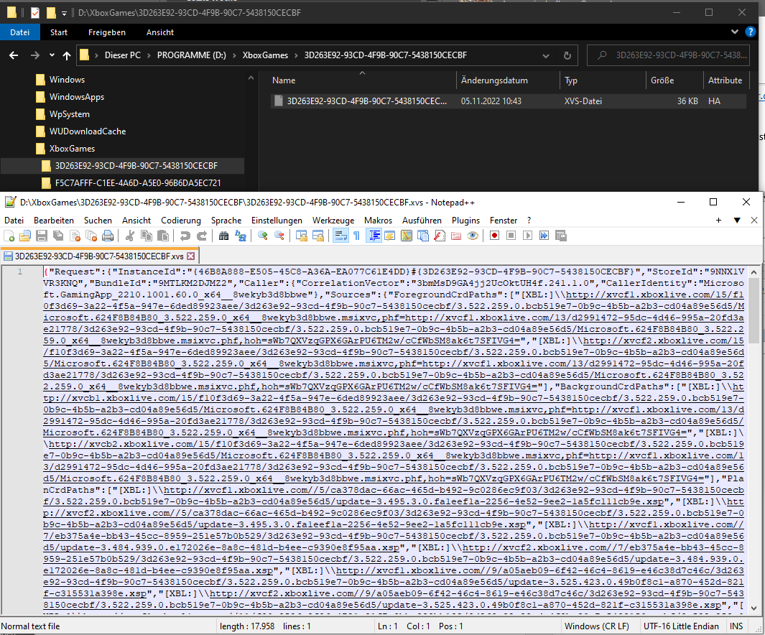Click the UTF-16 Little Endian status field
The image size is (765, 635).
(681, 626)
